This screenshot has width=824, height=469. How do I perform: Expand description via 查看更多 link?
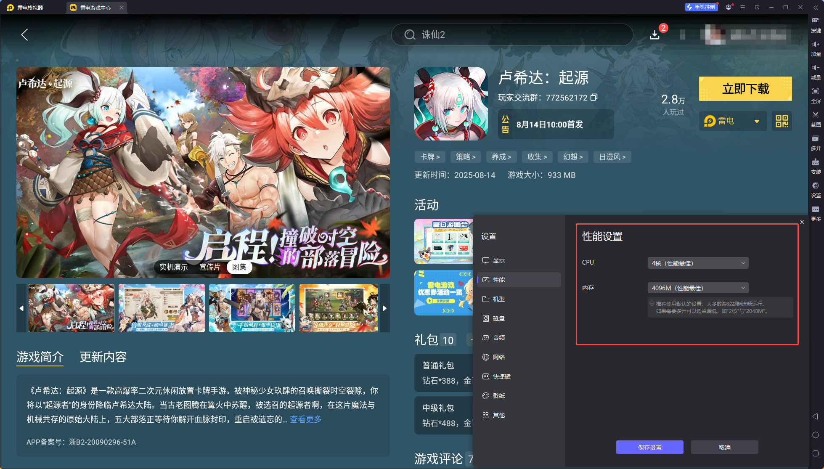coord(306,419)
